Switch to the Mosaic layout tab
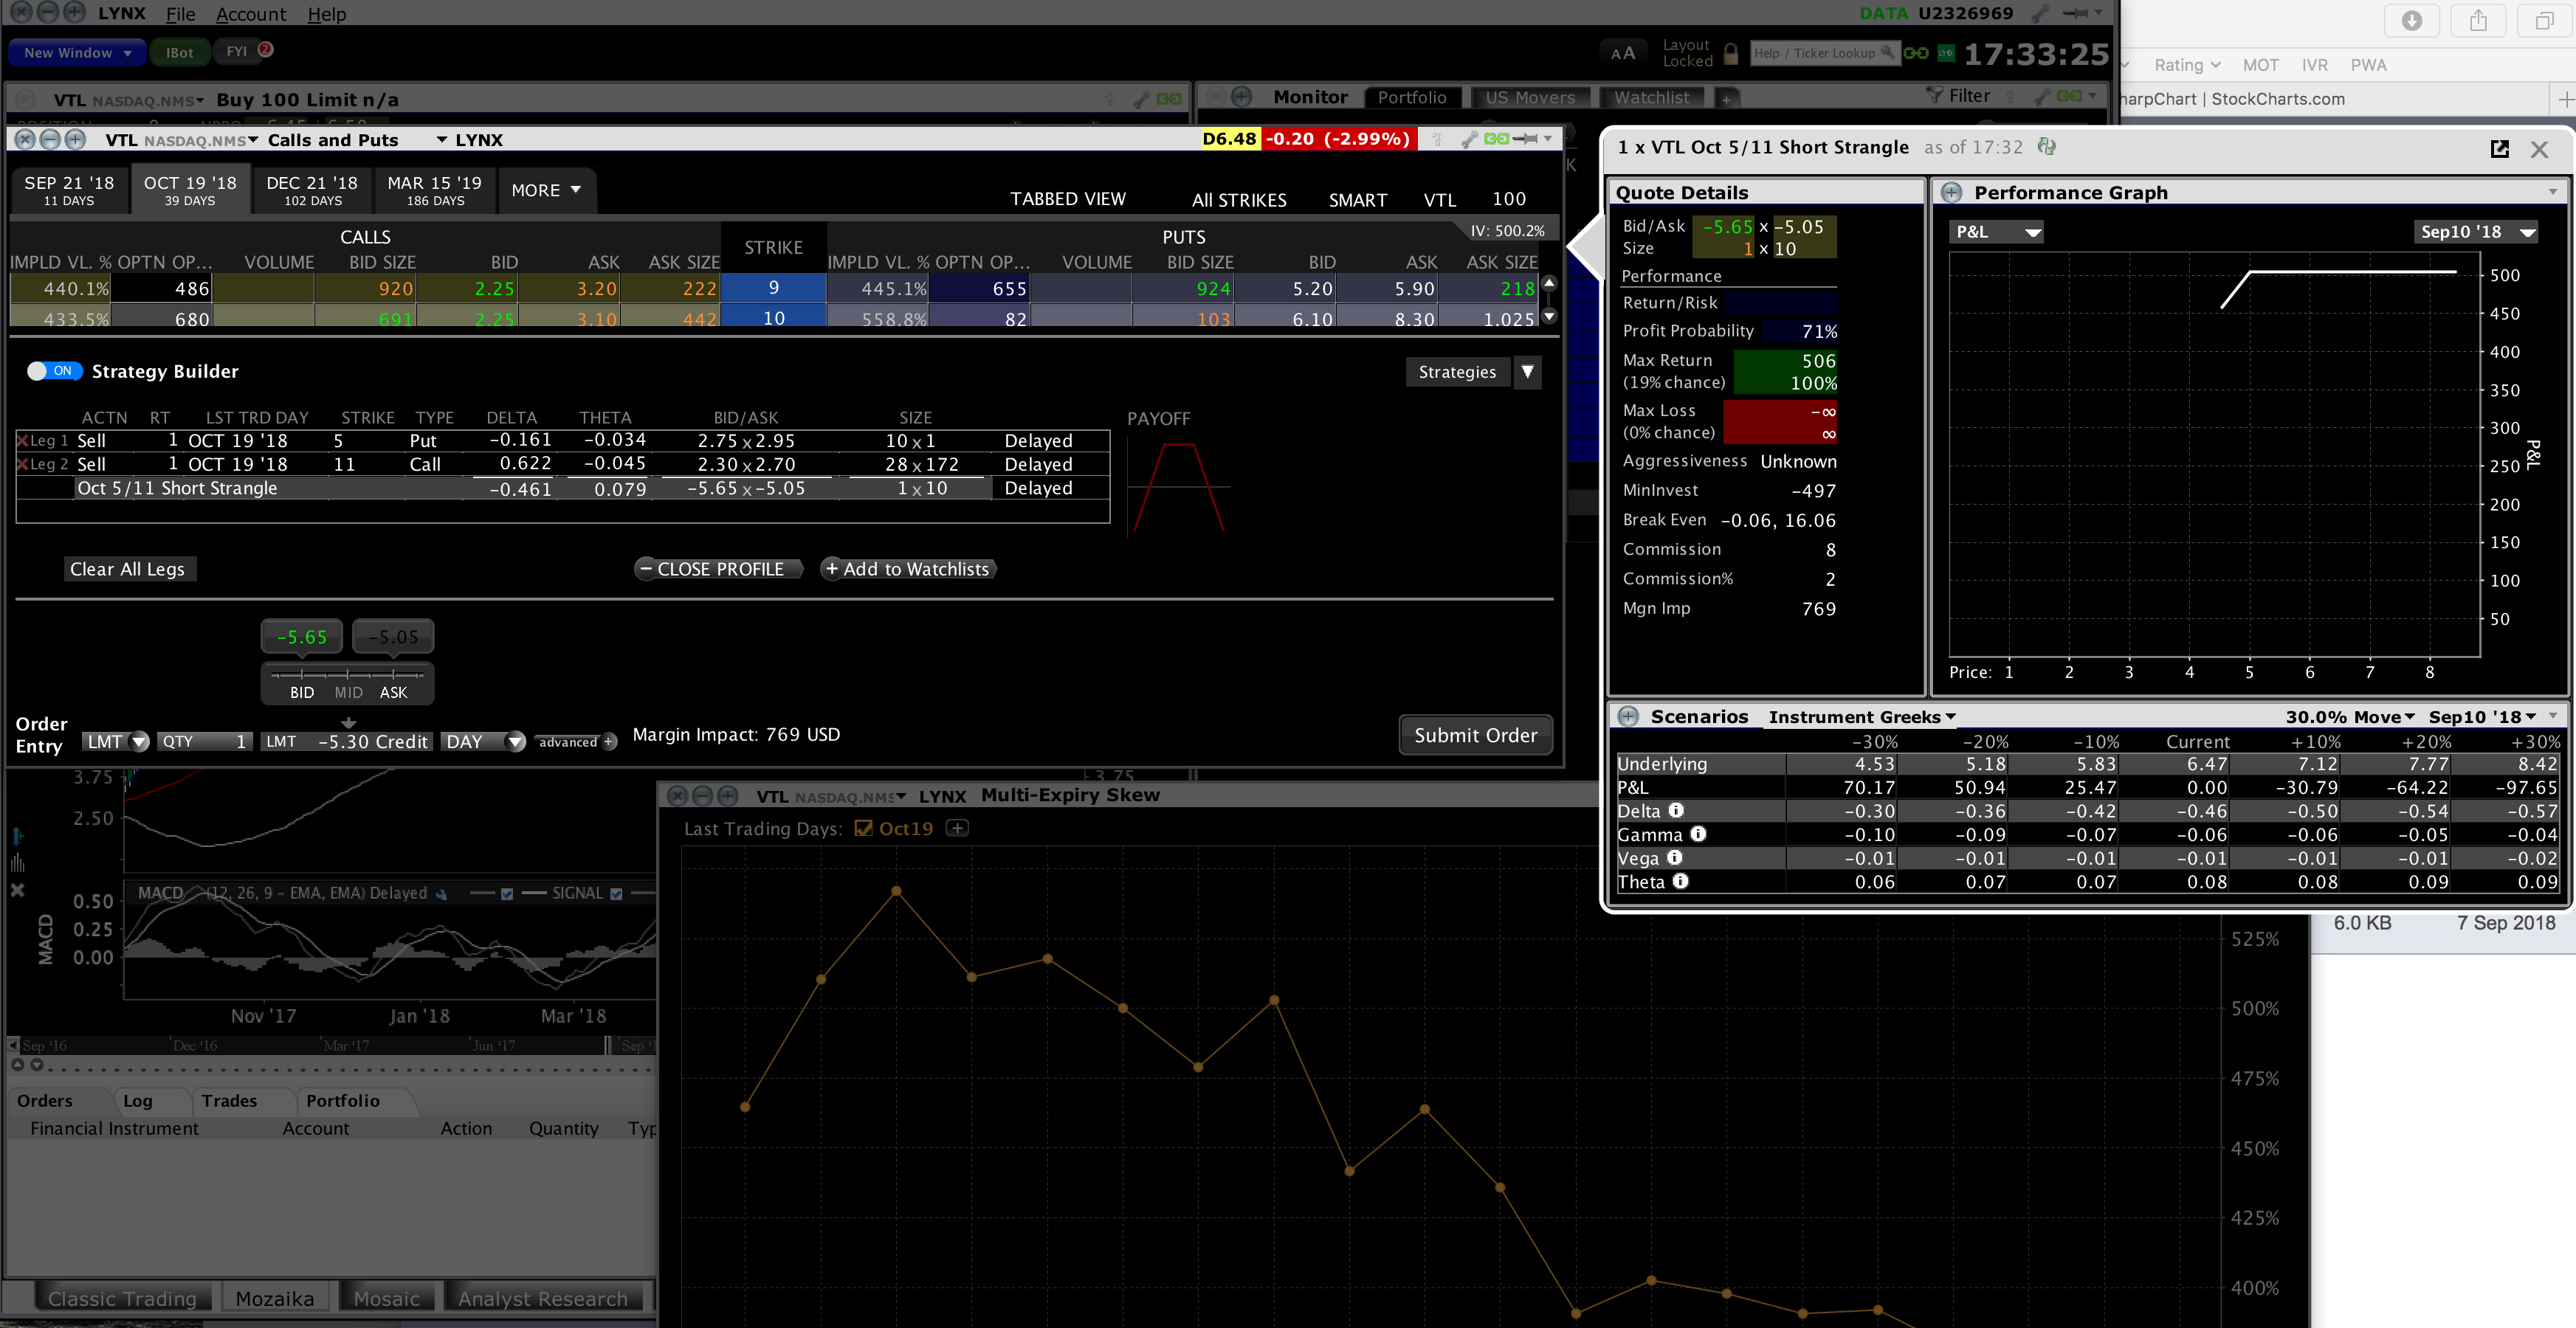 (386, 1298)
